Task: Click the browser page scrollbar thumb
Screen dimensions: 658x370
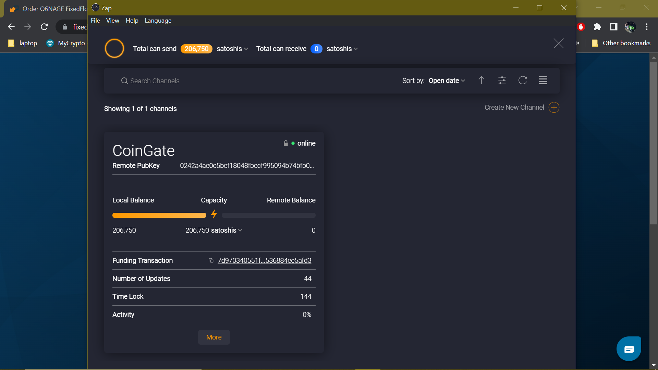Action: point(654,143)
